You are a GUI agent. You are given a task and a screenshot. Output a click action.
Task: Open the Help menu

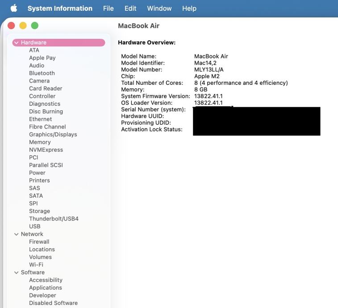point(189,8)
